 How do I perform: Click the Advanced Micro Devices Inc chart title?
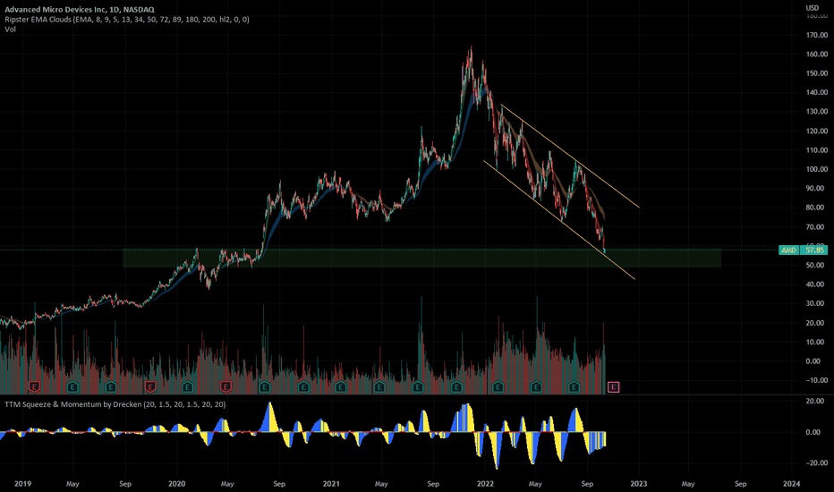pyautogui.click(x=80, y=10)
